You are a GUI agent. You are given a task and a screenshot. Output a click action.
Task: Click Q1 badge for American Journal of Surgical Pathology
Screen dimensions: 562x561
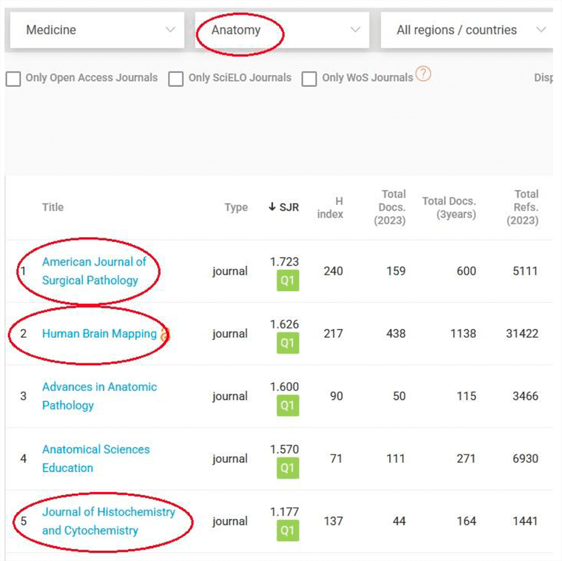click(287, 280)
